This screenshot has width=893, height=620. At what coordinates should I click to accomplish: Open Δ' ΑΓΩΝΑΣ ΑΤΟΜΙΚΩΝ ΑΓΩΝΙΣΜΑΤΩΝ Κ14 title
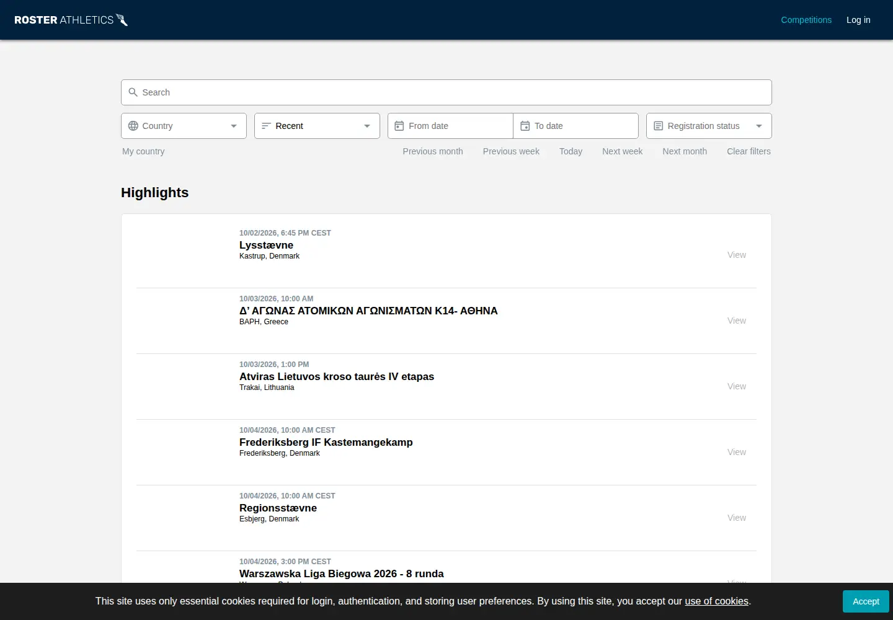368,311
